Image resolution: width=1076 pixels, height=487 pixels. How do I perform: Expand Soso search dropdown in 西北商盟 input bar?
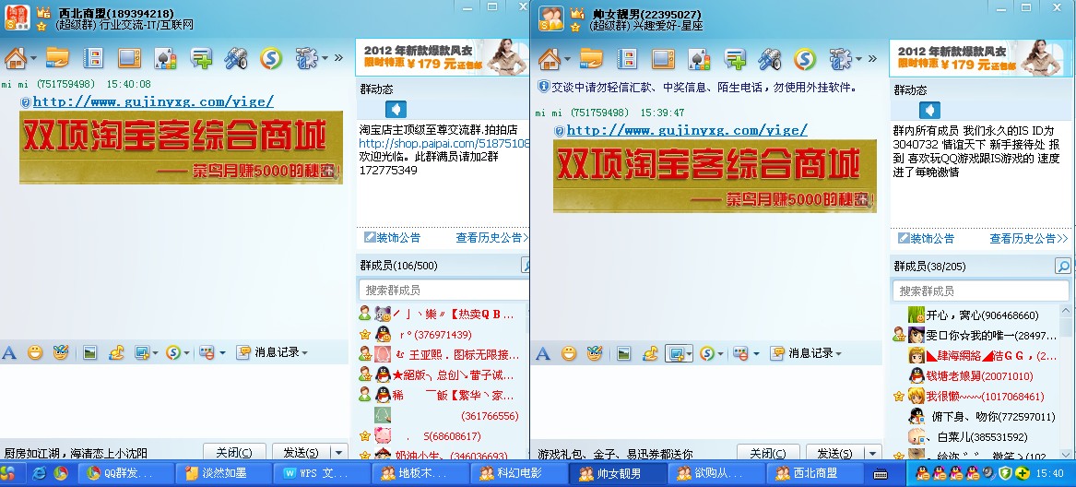coord(186,353)
